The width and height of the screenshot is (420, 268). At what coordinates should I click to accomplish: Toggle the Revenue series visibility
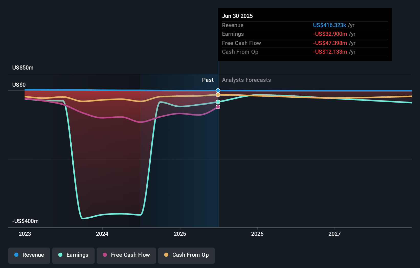pos(29,255)
